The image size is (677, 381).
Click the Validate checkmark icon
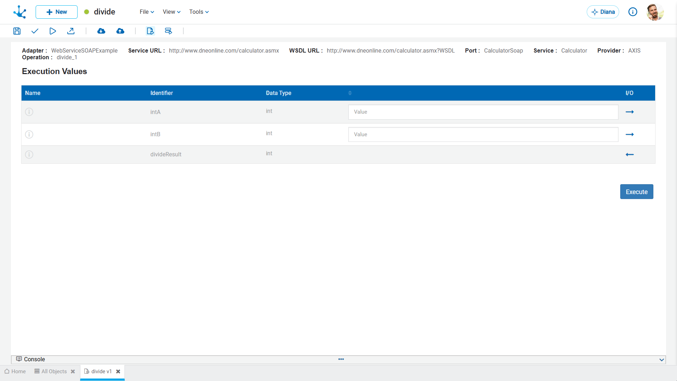click(35, 31)
